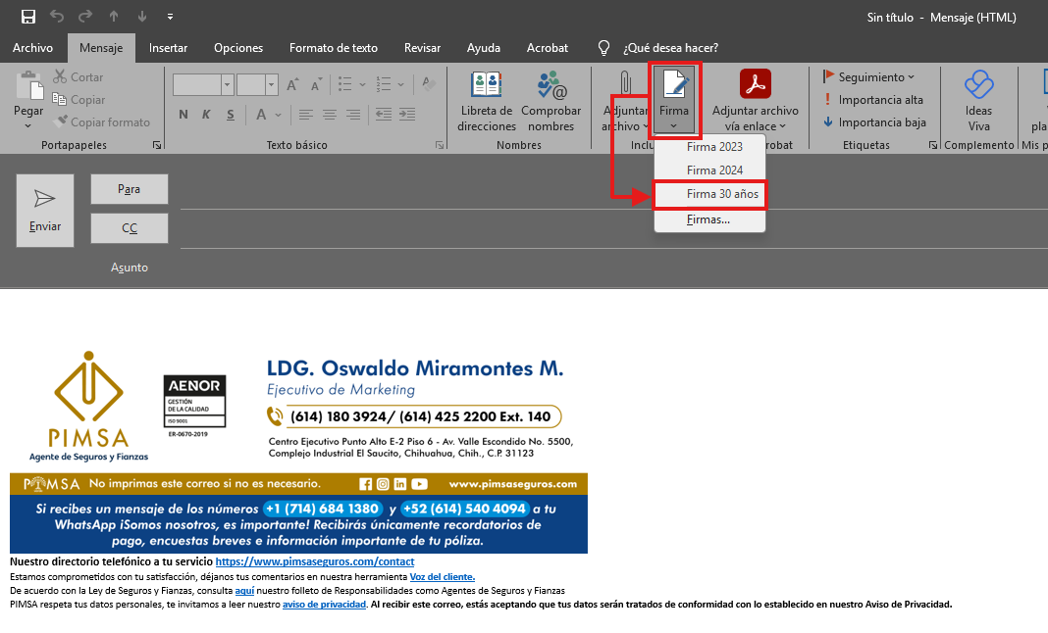Send message with Enviar button
1048x633 pixels.
pyautogui.click(x=45, y=211)
